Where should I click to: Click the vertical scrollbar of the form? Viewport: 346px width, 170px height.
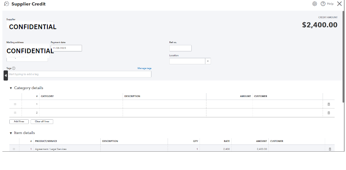point(343,56)
